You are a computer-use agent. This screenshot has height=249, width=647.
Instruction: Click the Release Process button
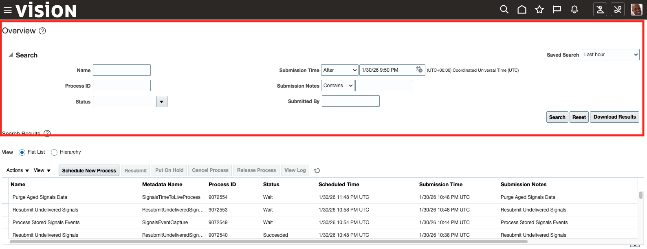(256, 170)
